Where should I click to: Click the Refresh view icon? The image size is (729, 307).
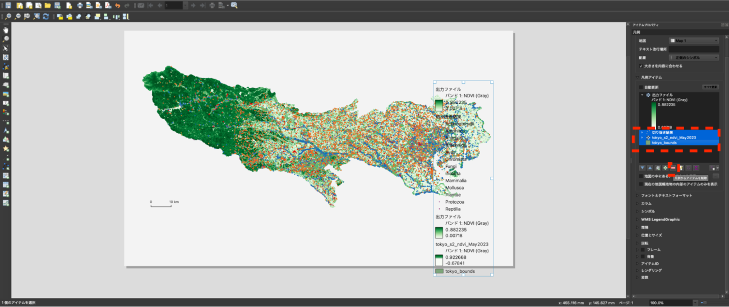(45, 17)
